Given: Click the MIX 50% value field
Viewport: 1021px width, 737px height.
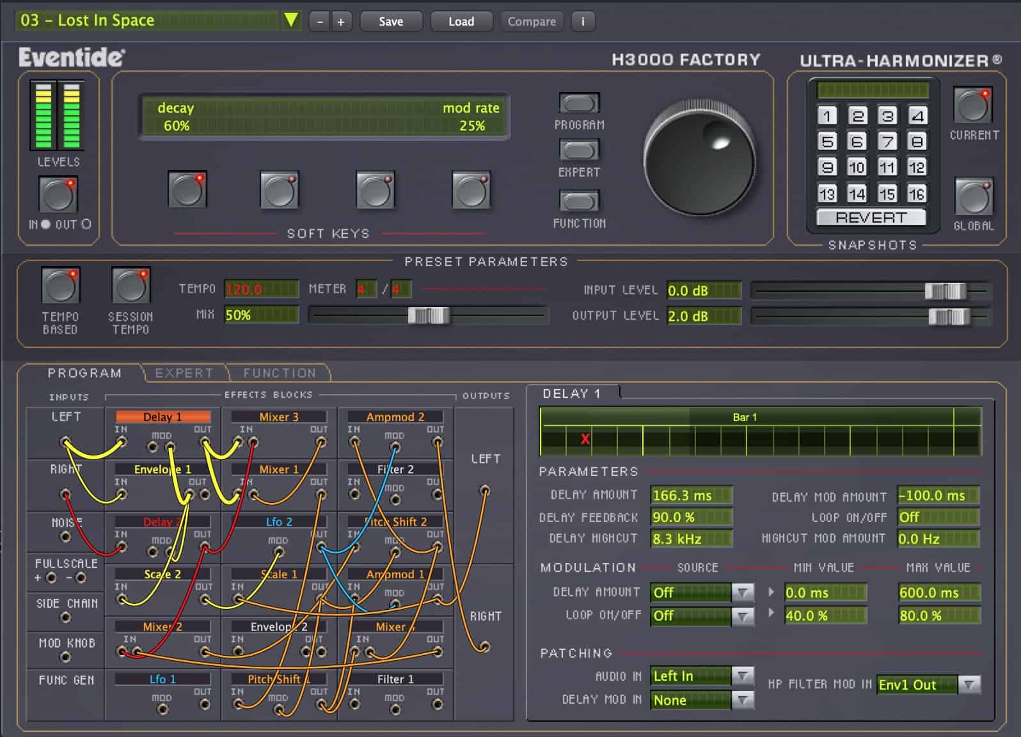Looking at the screenshot, I should point(261,315).
